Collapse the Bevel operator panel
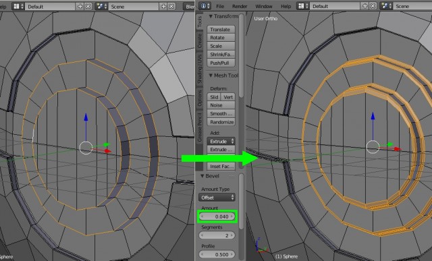The image size is (432, 261). pyautogui.click(x=202, y=176)
